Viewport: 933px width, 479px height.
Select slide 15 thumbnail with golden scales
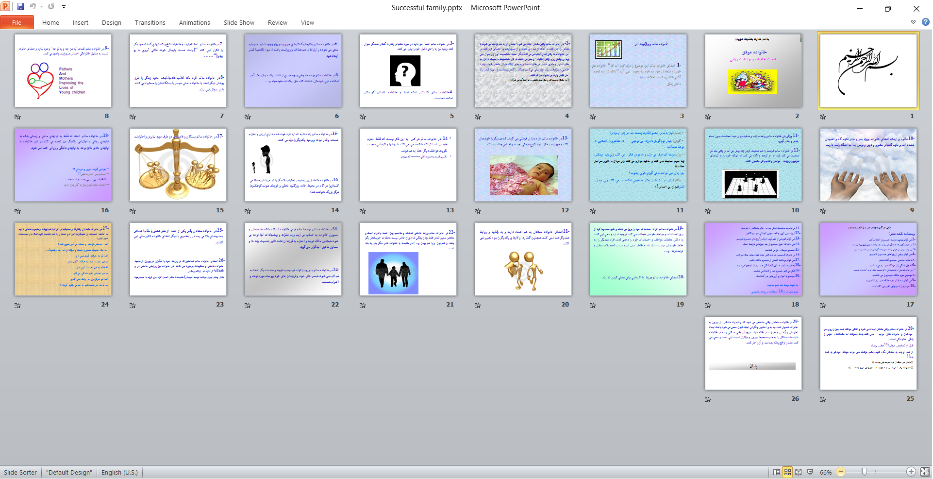tap(178, 165)
